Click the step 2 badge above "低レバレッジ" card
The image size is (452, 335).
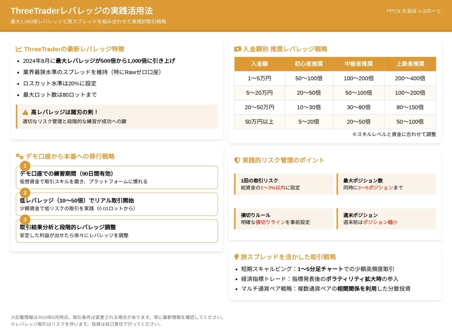coord(25,192)
